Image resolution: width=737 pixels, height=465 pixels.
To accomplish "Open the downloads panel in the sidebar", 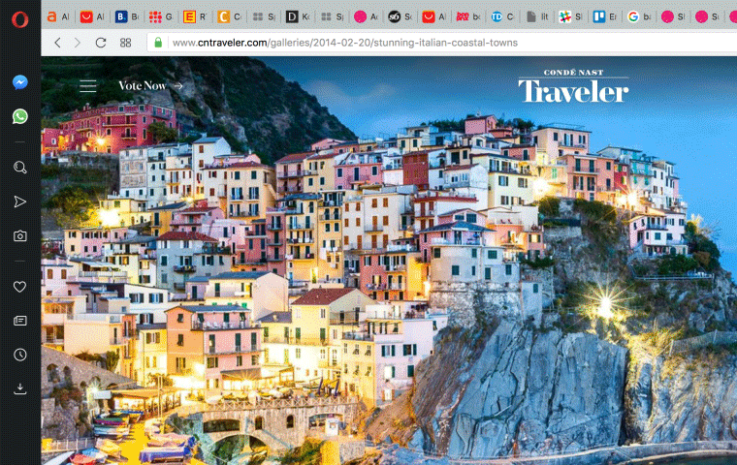I will pos(19,388).
